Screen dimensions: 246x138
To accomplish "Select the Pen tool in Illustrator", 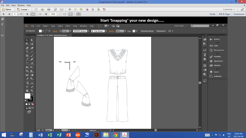I will coord(27,48).
